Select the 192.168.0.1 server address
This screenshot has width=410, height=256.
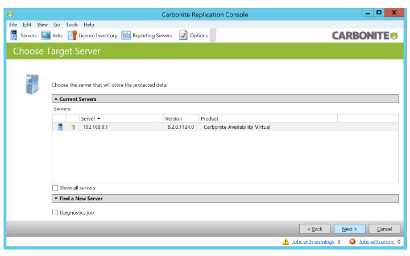96,127
